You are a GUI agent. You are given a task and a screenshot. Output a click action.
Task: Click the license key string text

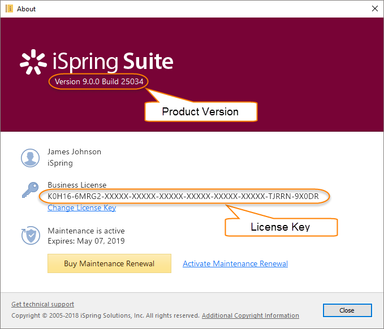click(x=183, y=196)
